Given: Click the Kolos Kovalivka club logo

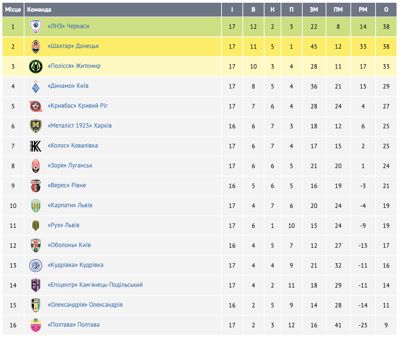Looking at the screenshot, I should [x=36, y=146].
